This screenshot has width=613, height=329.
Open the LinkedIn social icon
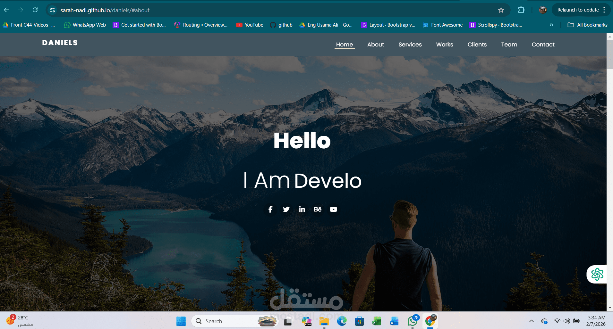point(302,209)
